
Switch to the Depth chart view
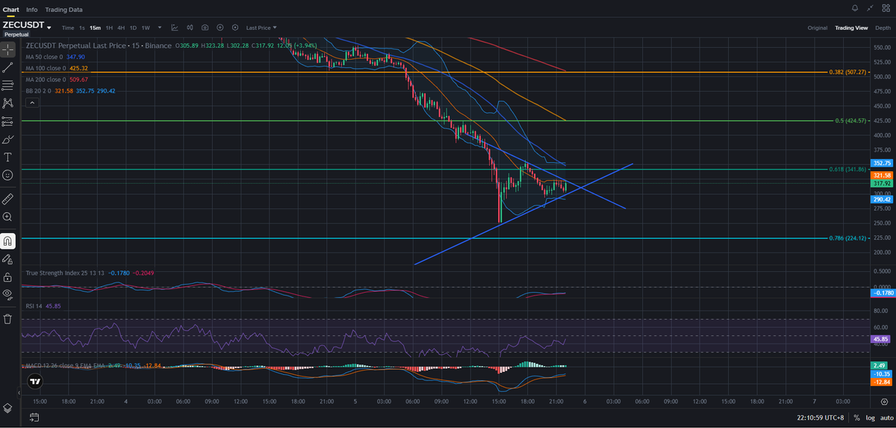pos(883,28)
